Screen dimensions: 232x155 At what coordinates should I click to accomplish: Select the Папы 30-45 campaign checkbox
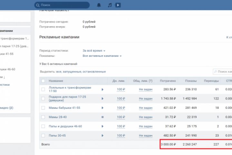tap(43, 135)
